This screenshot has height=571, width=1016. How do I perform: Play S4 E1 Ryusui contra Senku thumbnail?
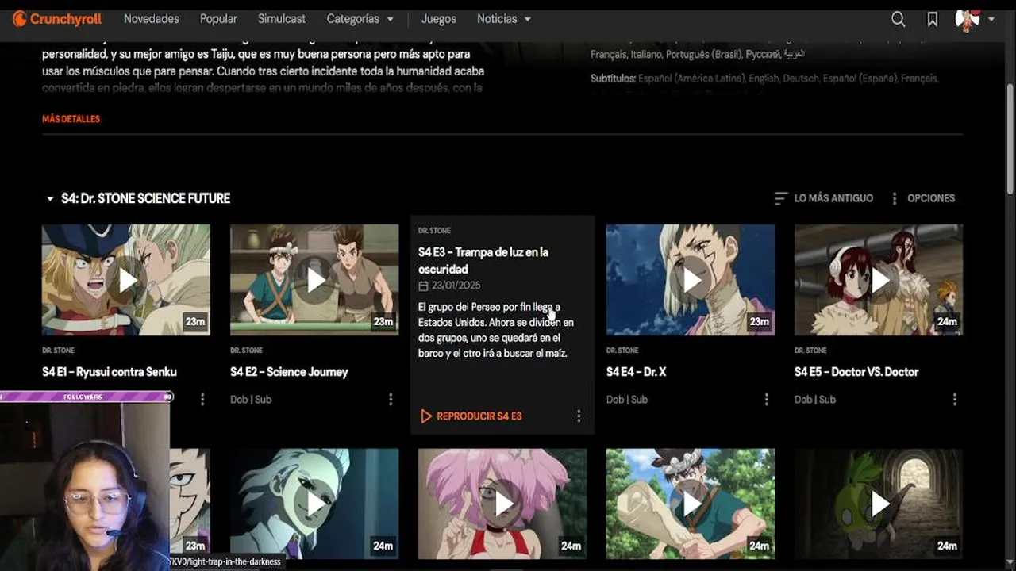coord(126,279)
